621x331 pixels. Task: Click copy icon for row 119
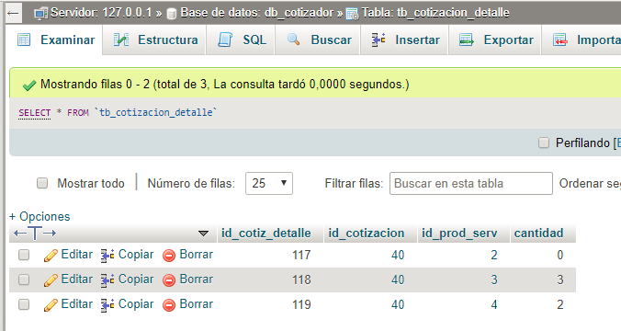107,305
